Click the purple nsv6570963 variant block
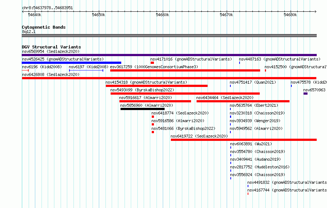The height and width of the screenshot is (208, 327). click(x=306, y=94)
